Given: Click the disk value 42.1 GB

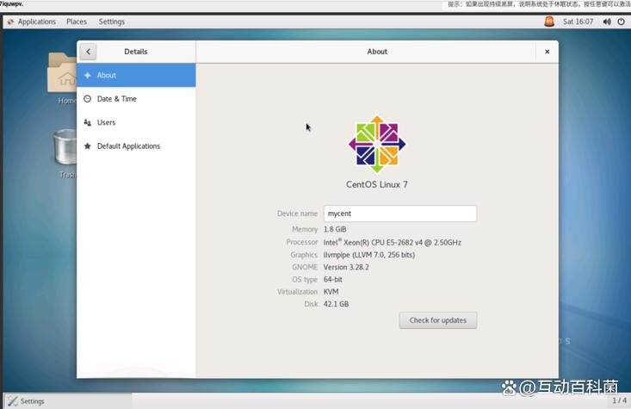Looking at the screenshot, I should click(336, 304).
